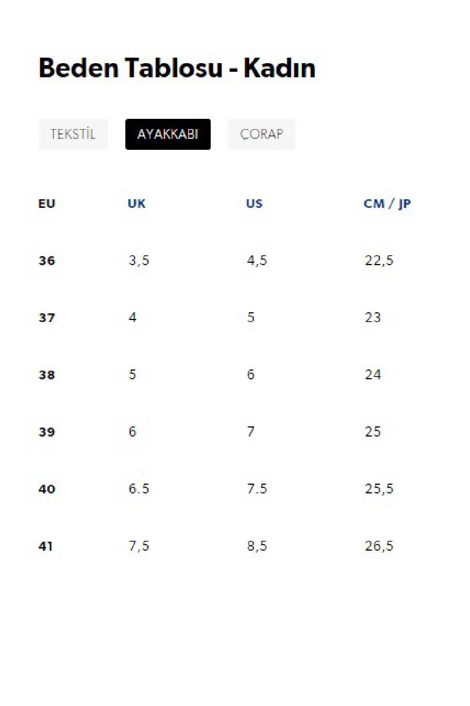The width and height of the screenshot is (470, 706).
Task: Click the EU column header
Action: click(47, 204)
